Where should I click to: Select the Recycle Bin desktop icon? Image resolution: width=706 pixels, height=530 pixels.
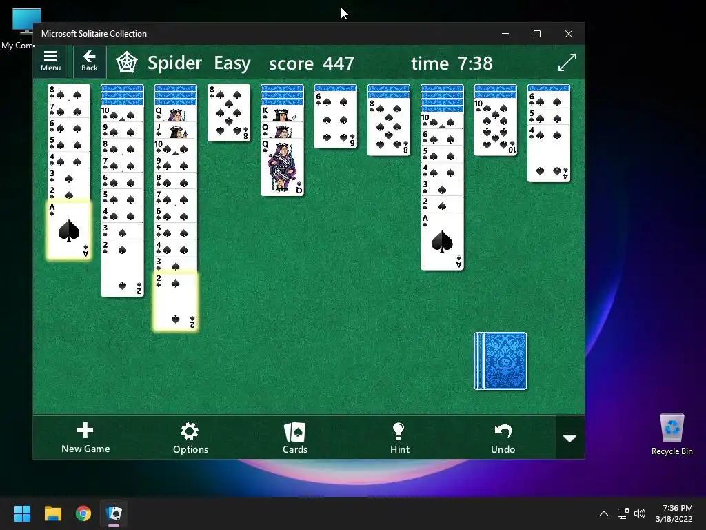(672, 434)
